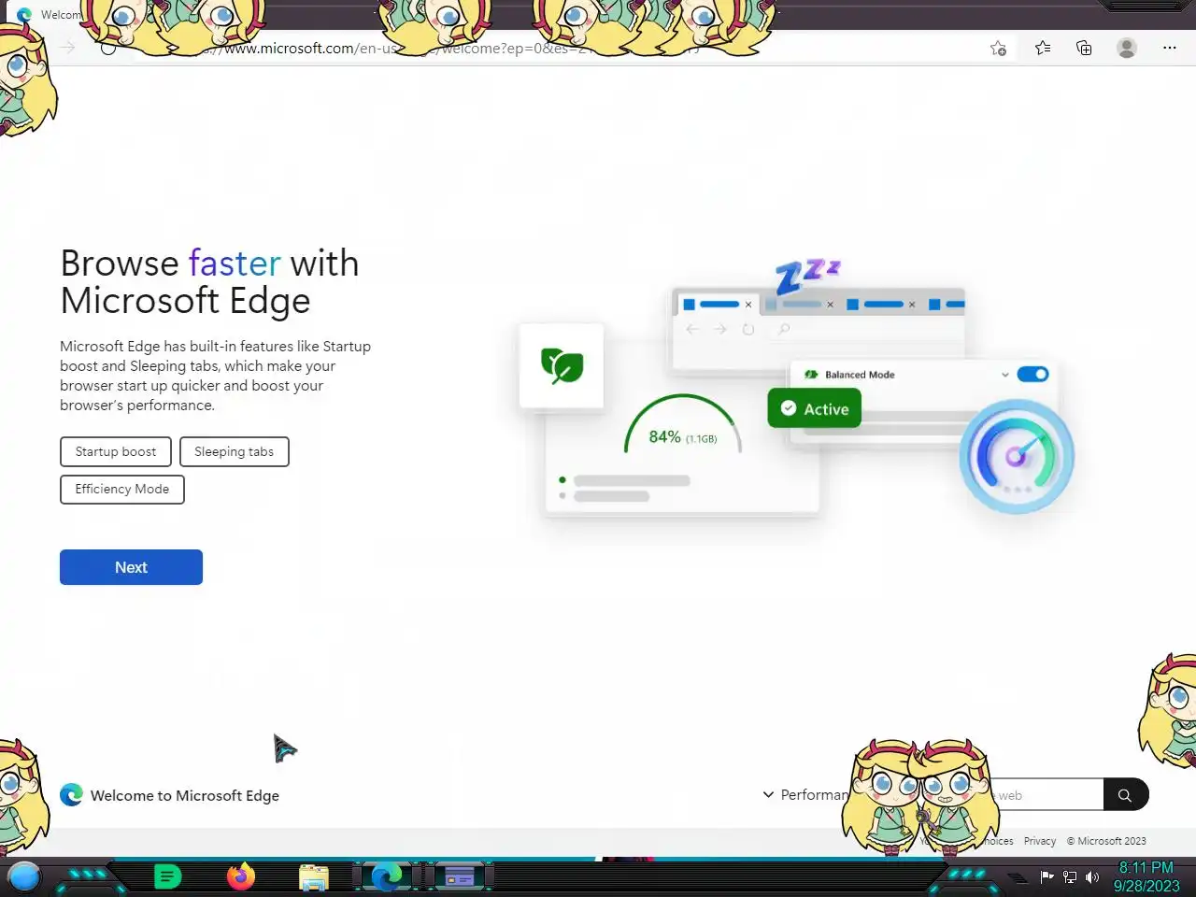The width and height of the screenshot is (1196, 897).
Task: Click the volume speaker tray icon
Action: tap(1091, 877)
